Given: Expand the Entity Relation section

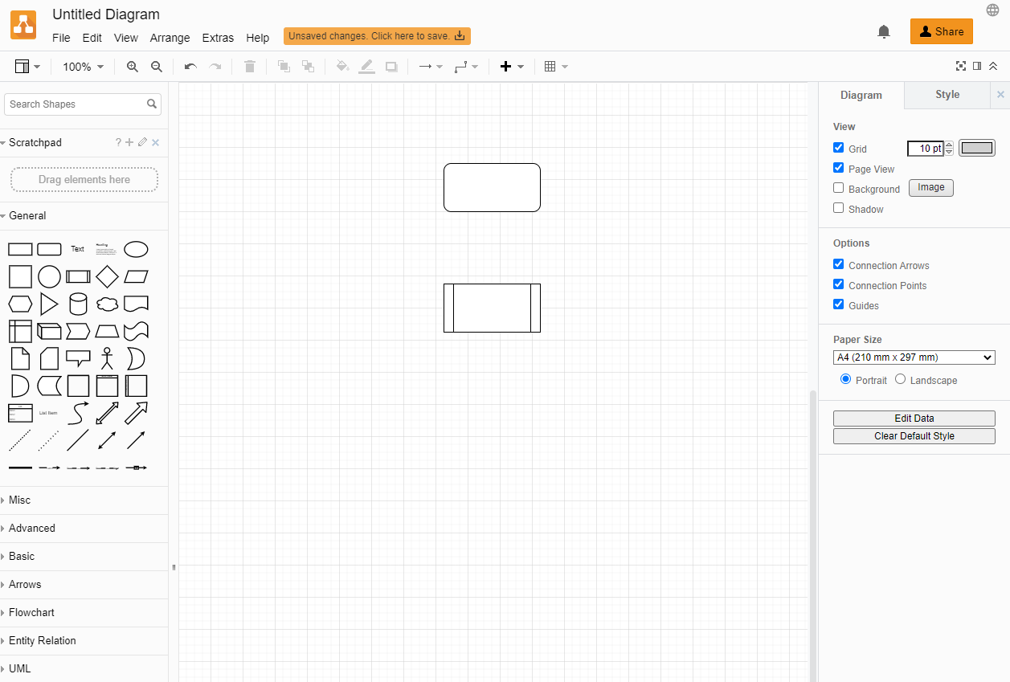Looking at the screenshot, I should point(84,641).
